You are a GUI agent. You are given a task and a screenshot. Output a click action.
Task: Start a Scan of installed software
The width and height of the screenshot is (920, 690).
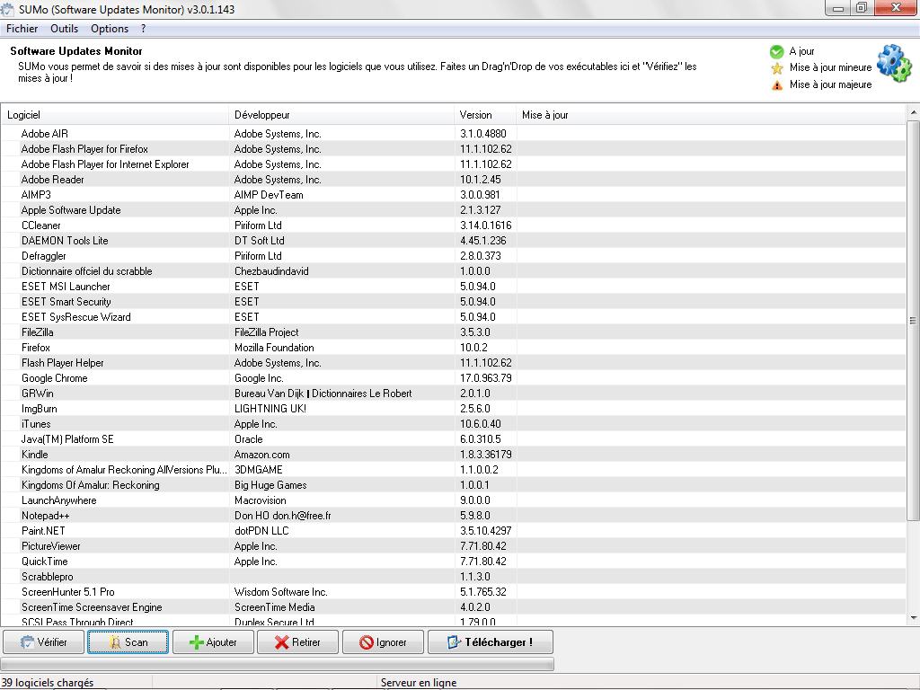(128, 642)
